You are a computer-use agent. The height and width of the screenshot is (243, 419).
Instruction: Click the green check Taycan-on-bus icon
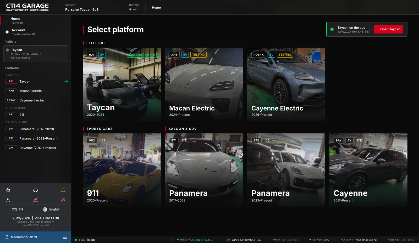point(332,29)
